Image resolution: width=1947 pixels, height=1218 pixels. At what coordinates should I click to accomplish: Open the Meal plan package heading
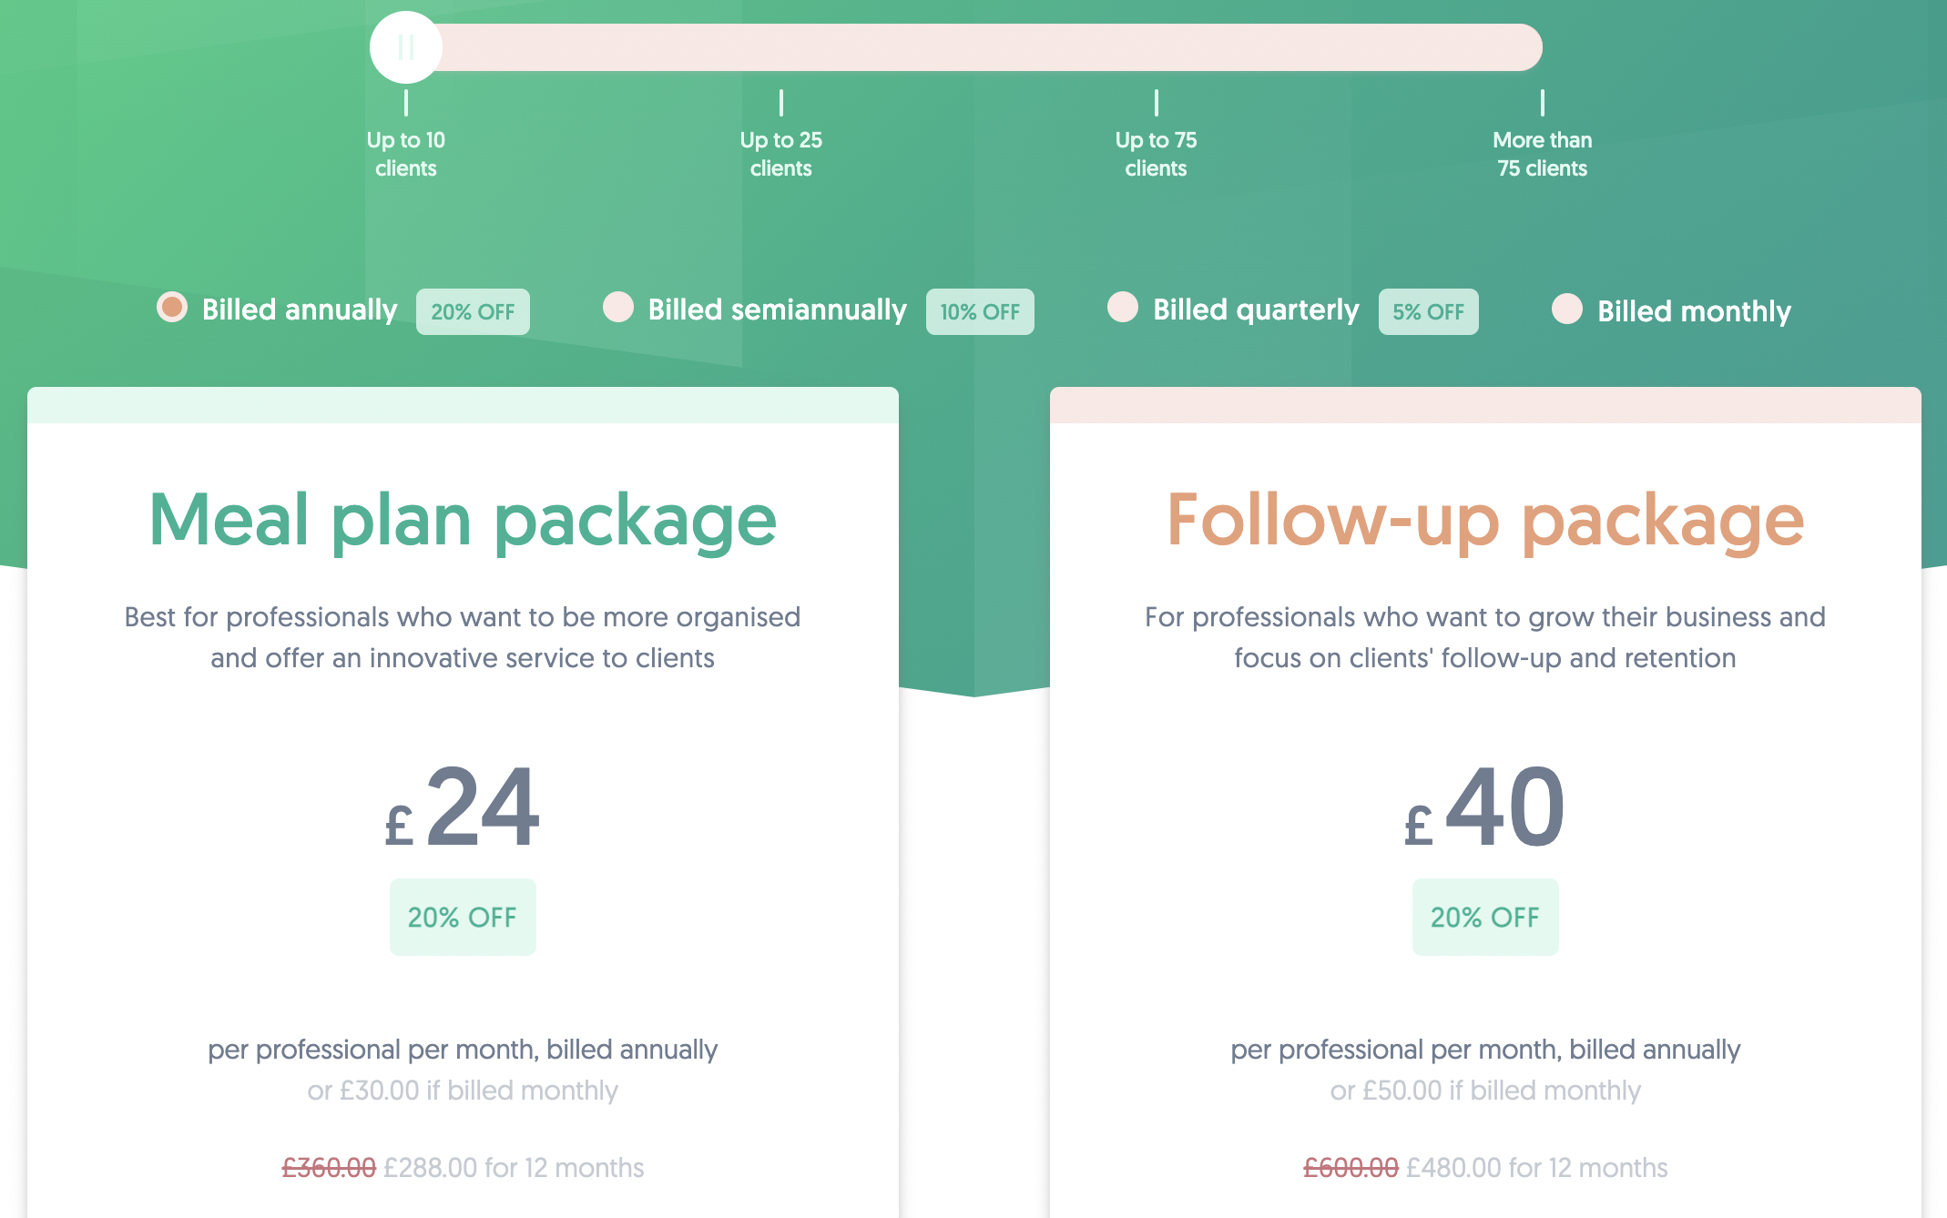click(x=463, y=521)
